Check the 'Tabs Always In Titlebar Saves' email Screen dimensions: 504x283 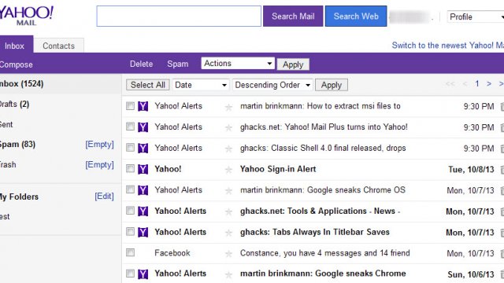(x=130, y=231)
